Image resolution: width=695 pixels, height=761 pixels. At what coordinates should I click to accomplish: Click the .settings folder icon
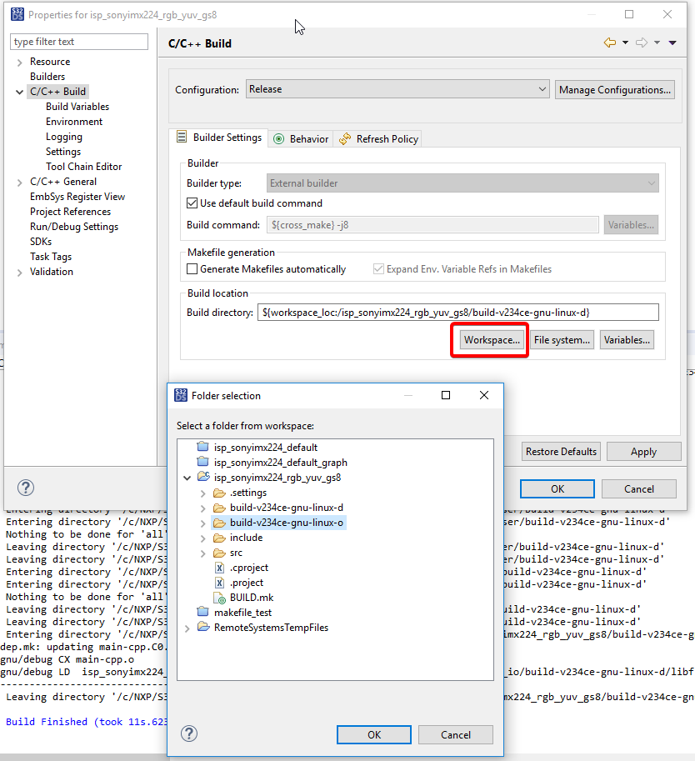pyautogui.click(x=219, y=493)
